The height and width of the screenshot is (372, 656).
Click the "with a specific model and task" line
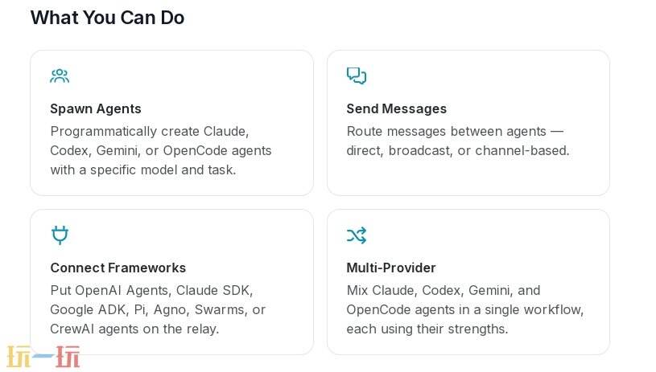[x=143, y=170]
